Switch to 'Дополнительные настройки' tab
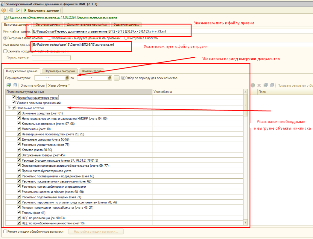Viewport: 313px width, 239px height. pyautogui.click(x=87, y=25)
